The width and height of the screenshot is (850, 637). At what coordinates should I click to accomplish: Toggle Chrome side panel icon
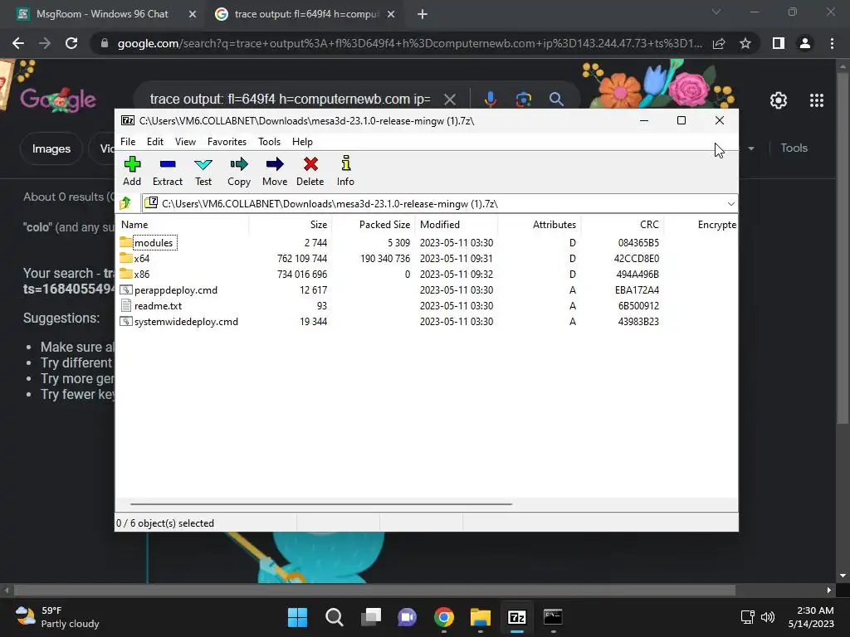point(779,43)
